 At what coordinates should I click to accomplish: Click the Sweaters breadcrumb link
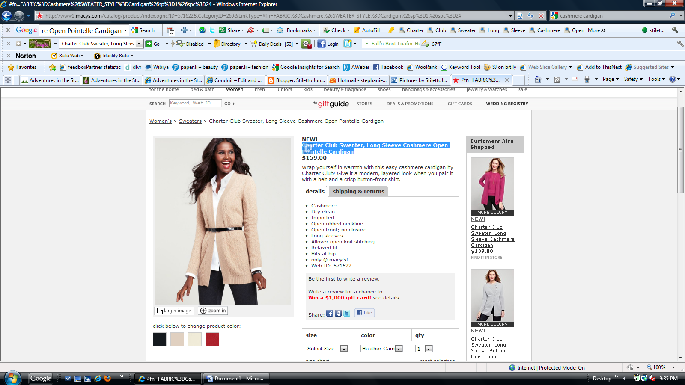[190, 121]
